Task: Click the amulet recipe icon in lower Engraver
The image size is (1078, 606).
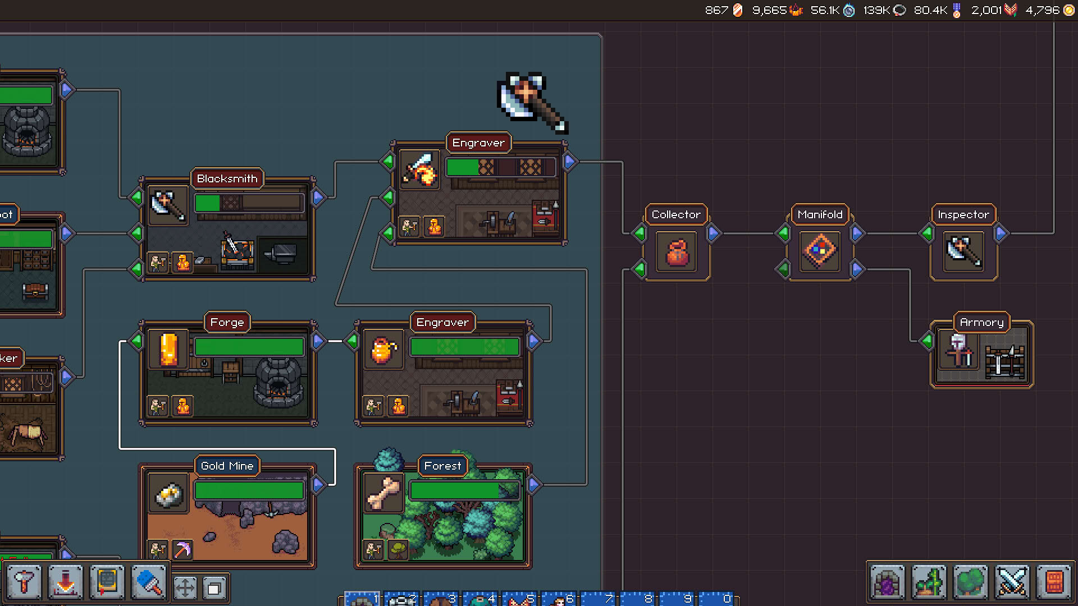Action: 383,349
